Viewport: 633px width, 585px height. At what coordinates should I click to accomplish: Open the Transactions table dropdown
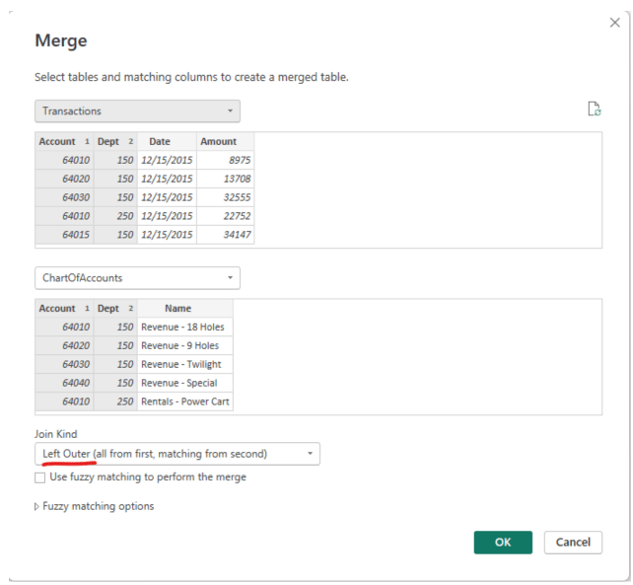(137, 111)
